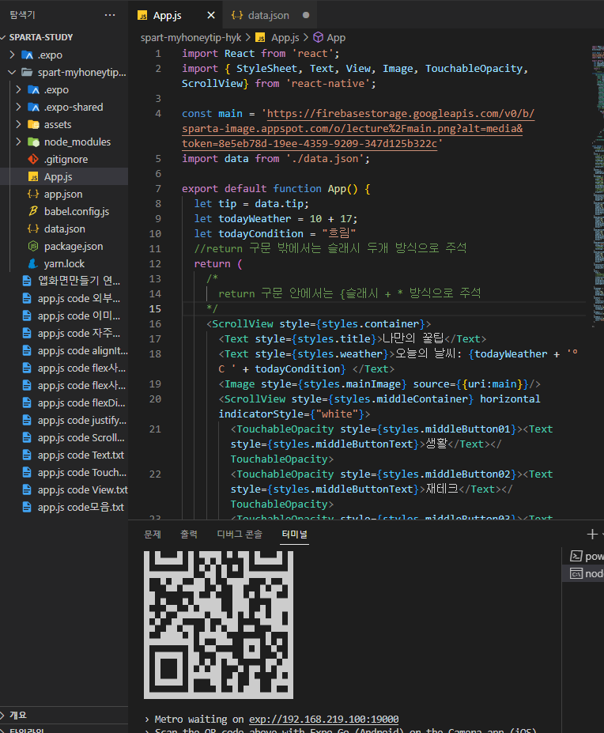Open 'app.js code alignIt...' file
Screen dimensions: 604x733
(82, 350)
